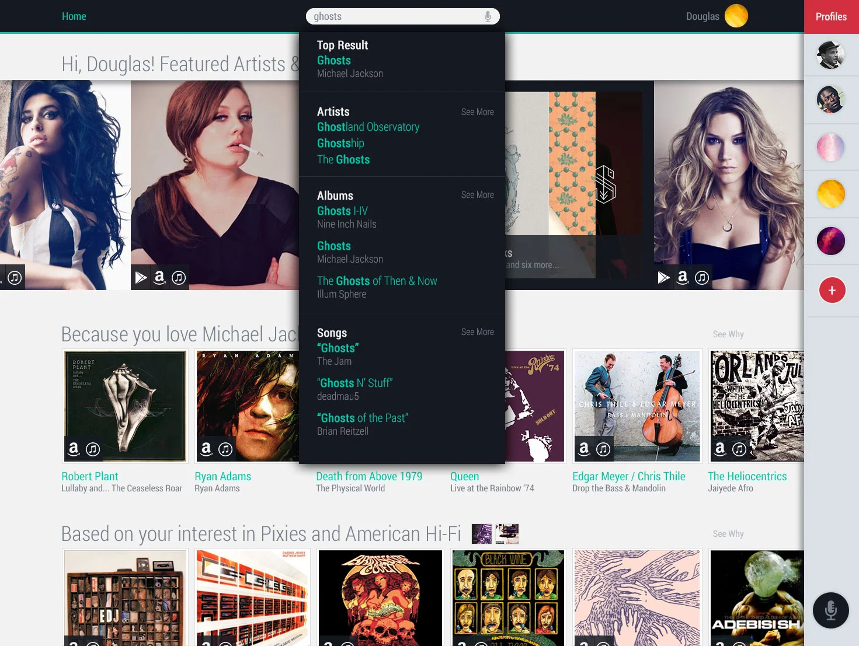Image resolution: width=859 pixels, height=646 pixels.
Task: Open Amazon link on red-haired woman's photo
Action: (x=159, y=277)
